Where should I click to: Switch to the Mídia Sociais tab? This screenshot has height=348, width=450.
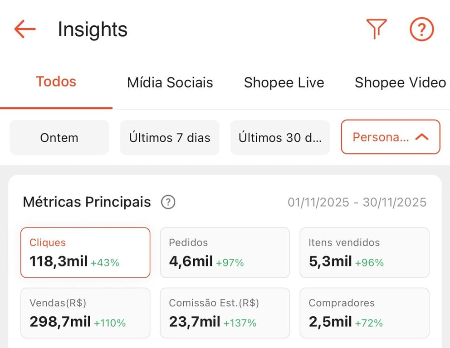(x=170, y=82)
